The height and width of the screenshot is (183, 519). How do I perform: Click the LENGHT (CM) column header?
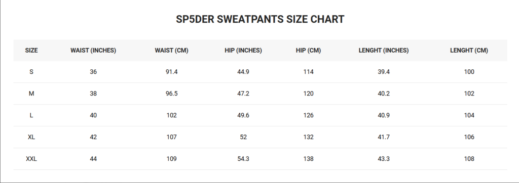469,51
